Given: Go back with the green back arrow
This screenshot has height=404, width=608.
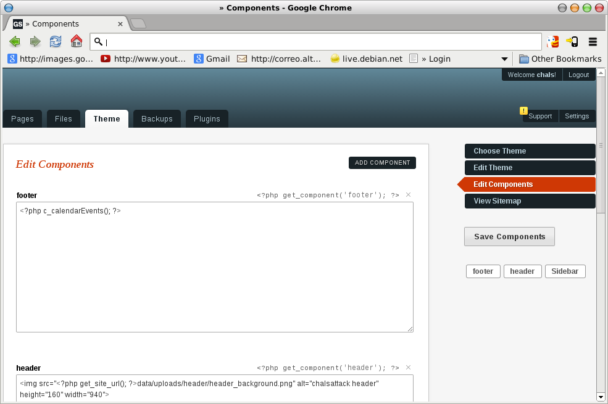Looking at the screenshot, I should (15, 41).
